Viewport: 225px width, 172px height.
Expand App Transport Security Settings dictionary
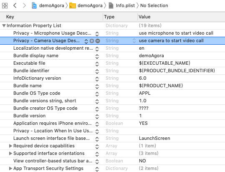pyautogui.click(x=10, y=168)
